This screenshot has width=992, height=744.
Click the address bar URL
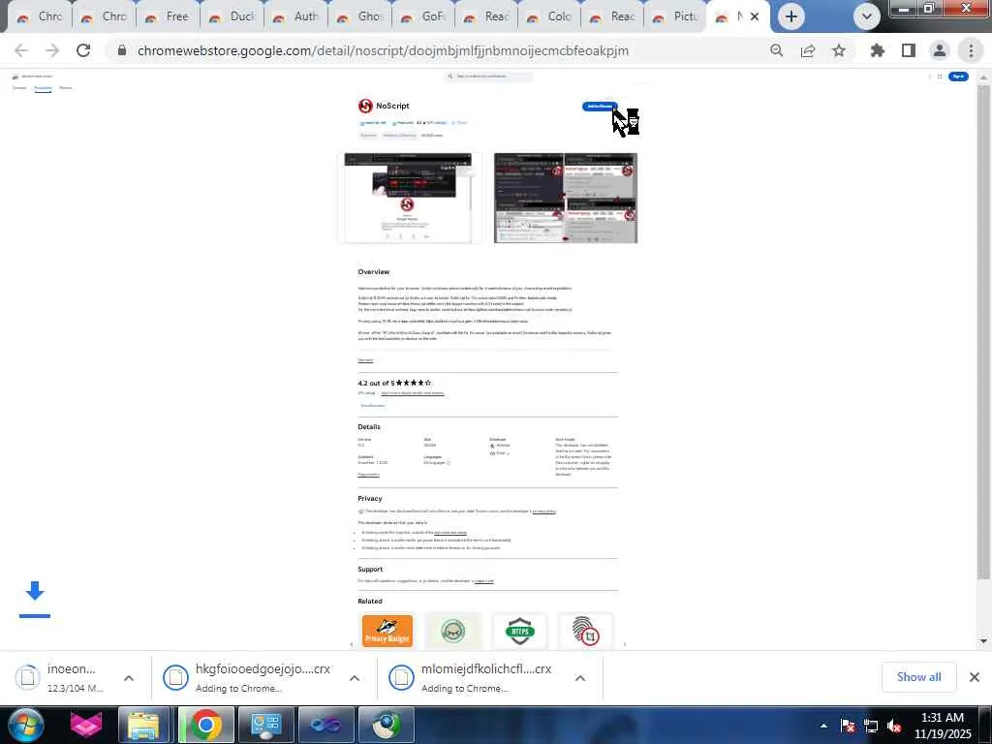click(x=383, y=50)
